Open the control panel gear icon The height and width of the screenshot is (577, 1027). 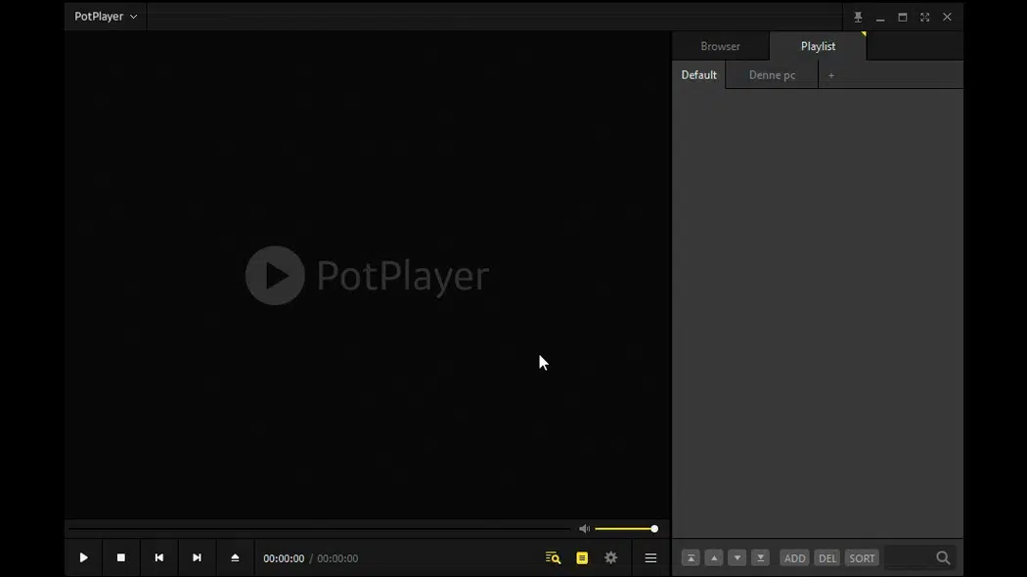611,558
